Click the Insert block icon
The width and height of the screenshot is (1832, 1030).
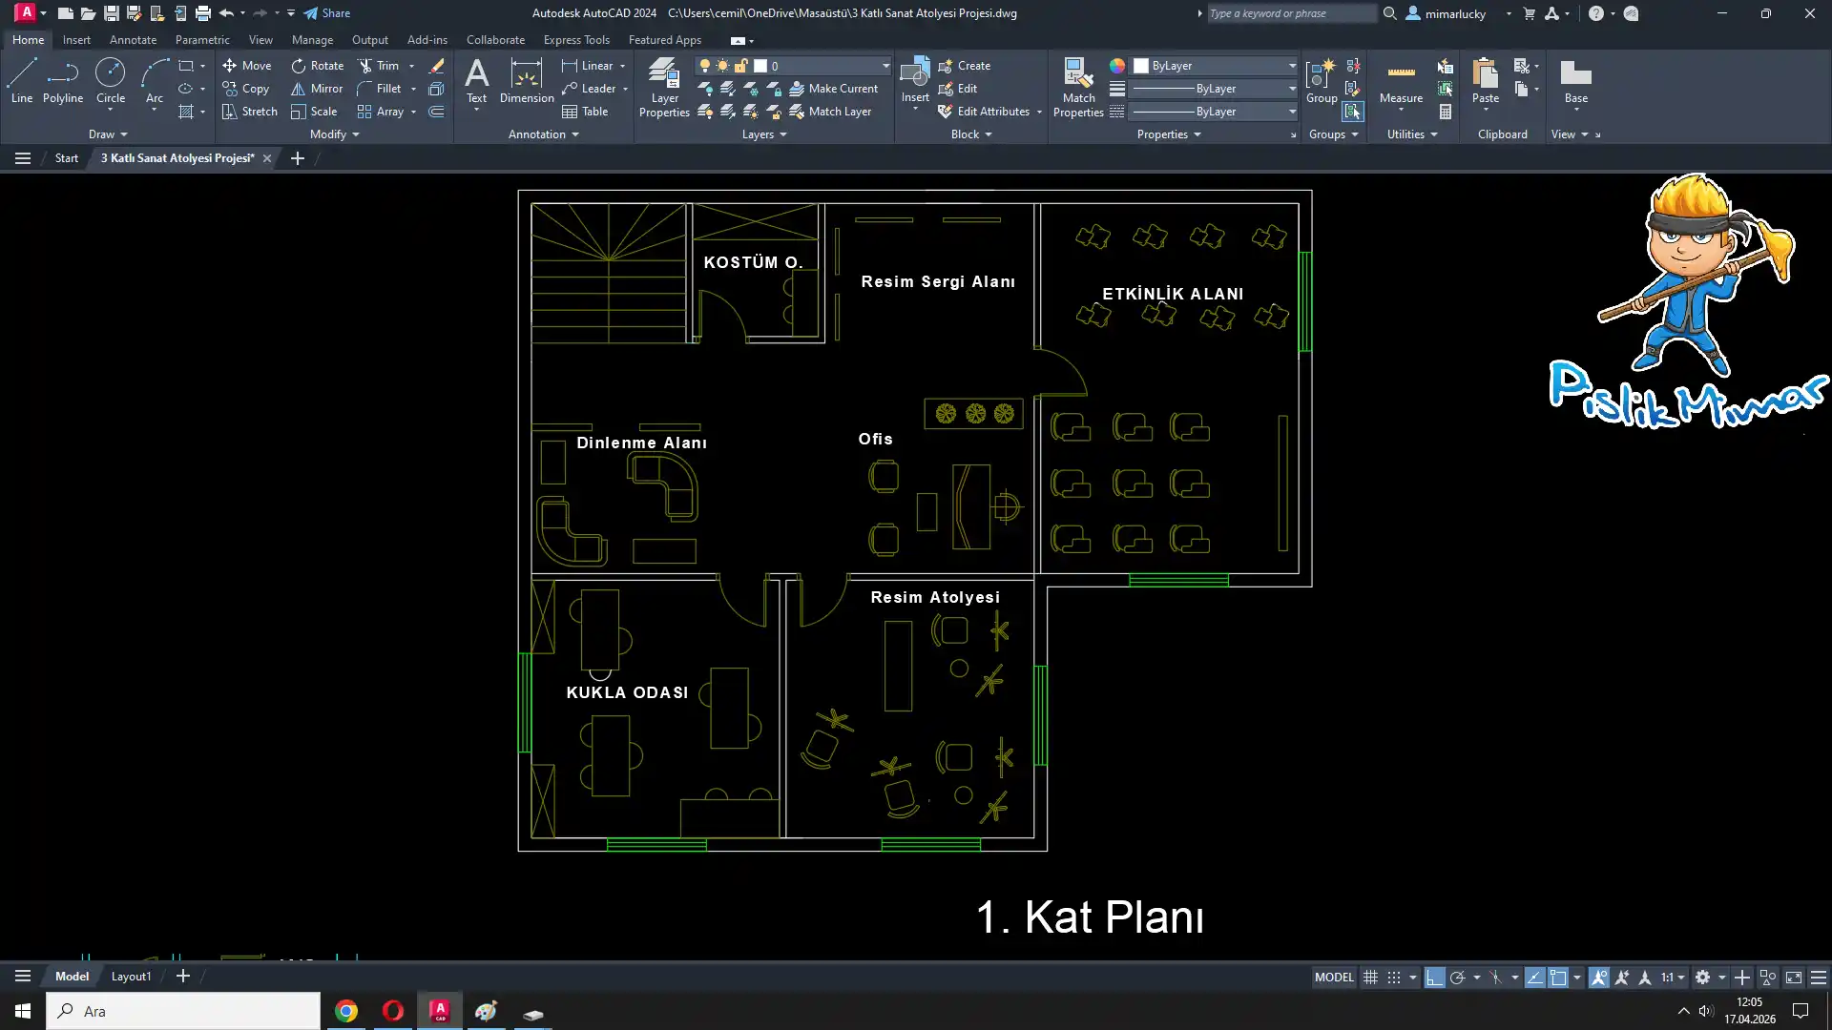pos(914,73)
